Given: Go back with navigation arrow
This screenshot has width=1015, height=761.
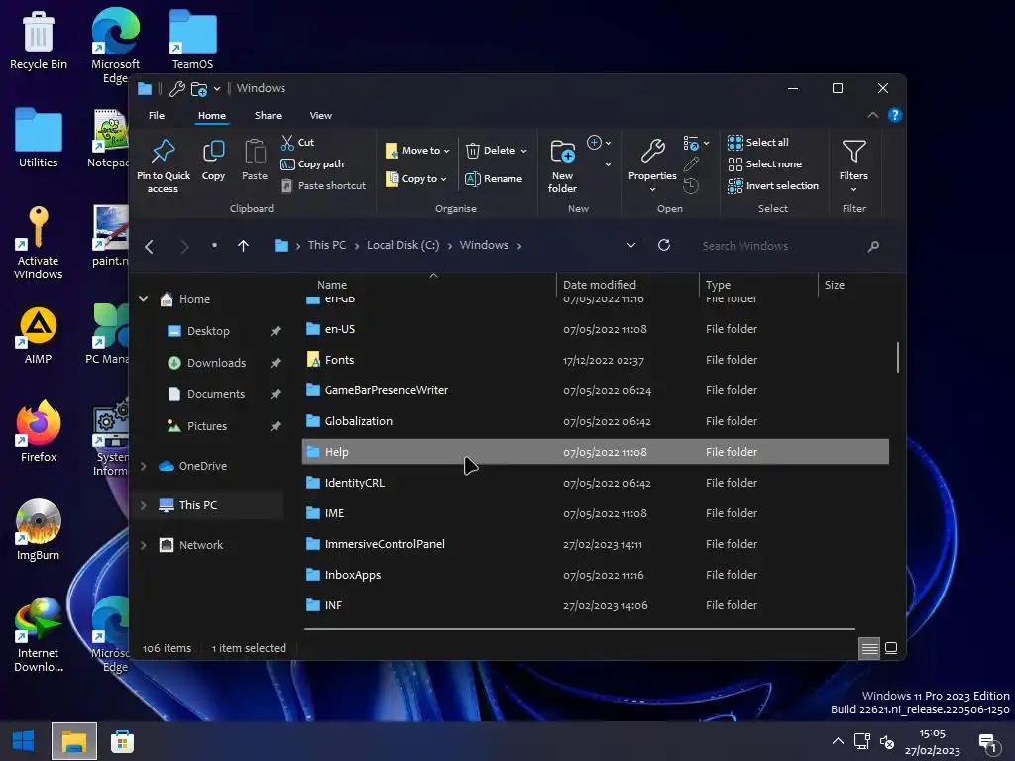Looking at the screenshot, I should click(x=149, y=246).
